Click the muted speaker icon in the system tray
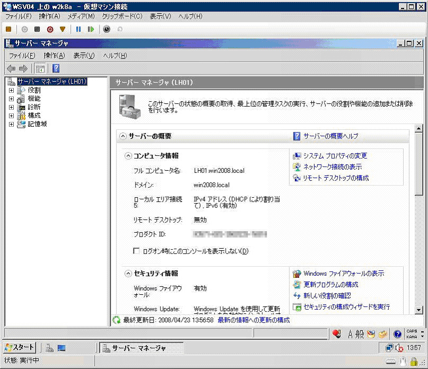 pos(399,347)
